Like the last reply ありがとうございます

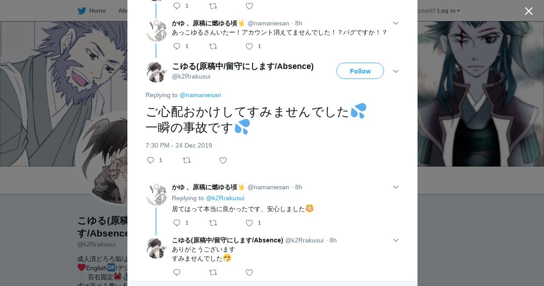(249, 272)
